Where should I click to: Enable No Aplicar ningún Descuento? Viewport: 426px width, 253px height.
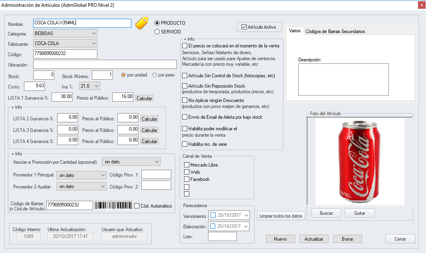185,100
